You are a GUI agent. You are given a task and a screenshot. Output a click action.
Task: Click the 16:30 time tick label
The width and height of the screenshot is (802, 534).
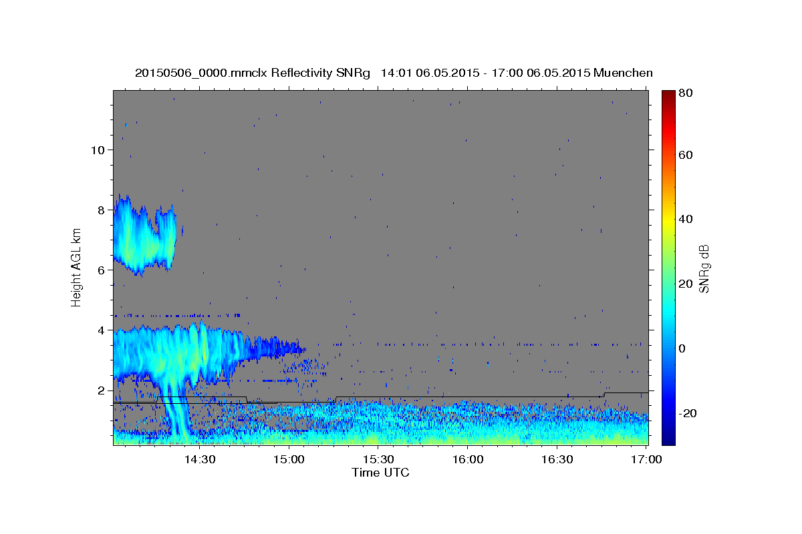[557, 459]
